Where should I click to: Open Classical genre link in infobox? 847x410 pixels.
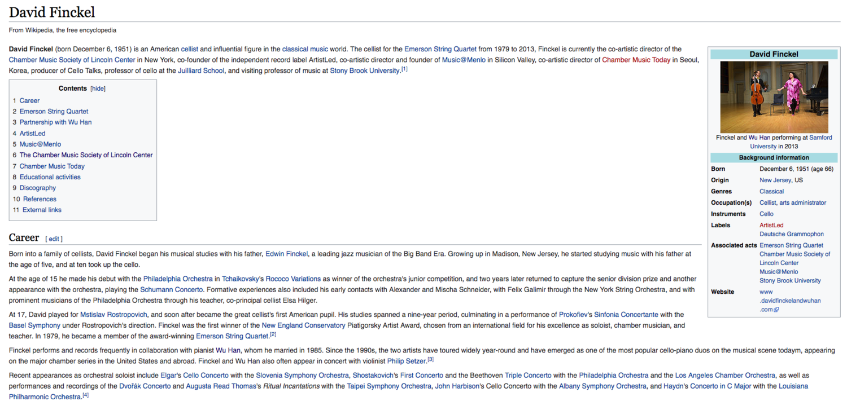pyautogui.click(x=771, y=192)
